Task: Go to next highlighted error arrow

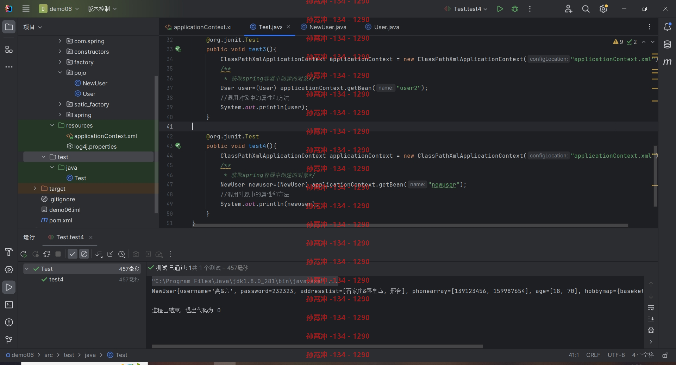Action: (x=653, y=42)
